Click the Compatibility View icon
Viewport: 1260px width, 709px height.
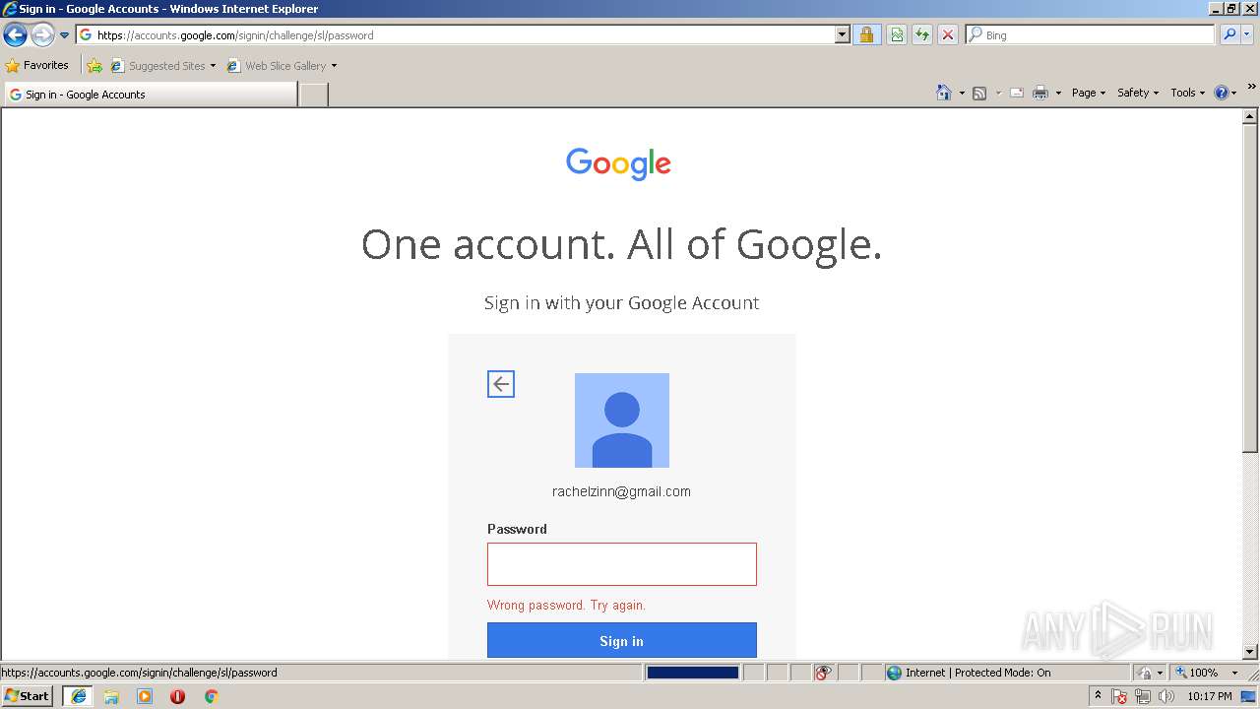(x=897, y=34)
